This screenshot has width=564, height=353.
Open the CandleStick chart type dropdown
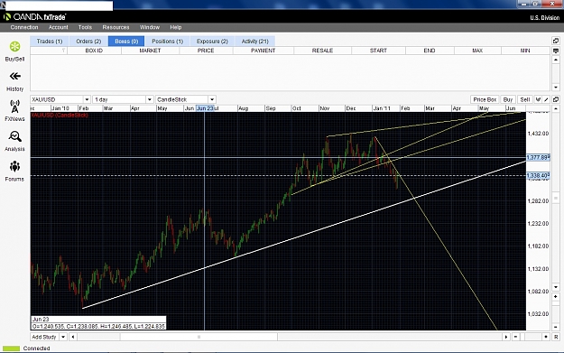pos(212,99)
